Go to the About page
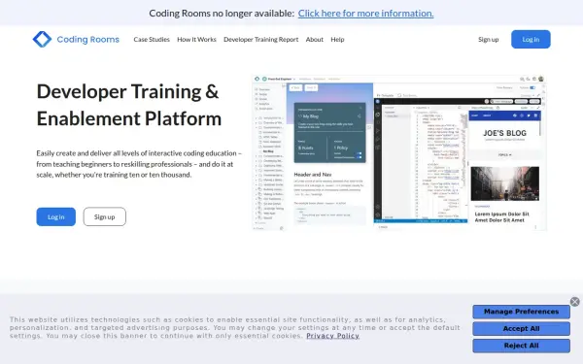This screenshot has width=583, height=364. tap(315, 40)
